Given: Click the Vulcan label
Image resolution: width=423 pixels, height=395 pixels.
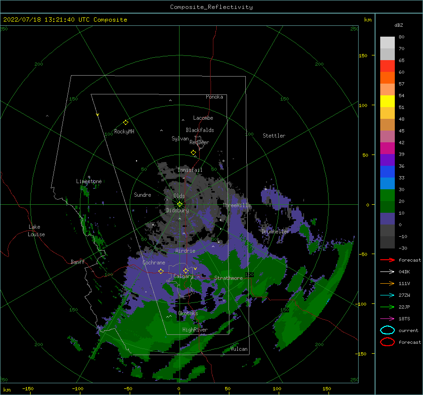Looking at the screenshot, I should (x=239, y=349).
